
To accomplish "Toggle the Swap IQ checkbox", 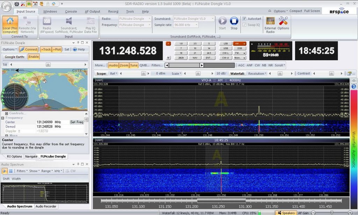I will [244, 25].
